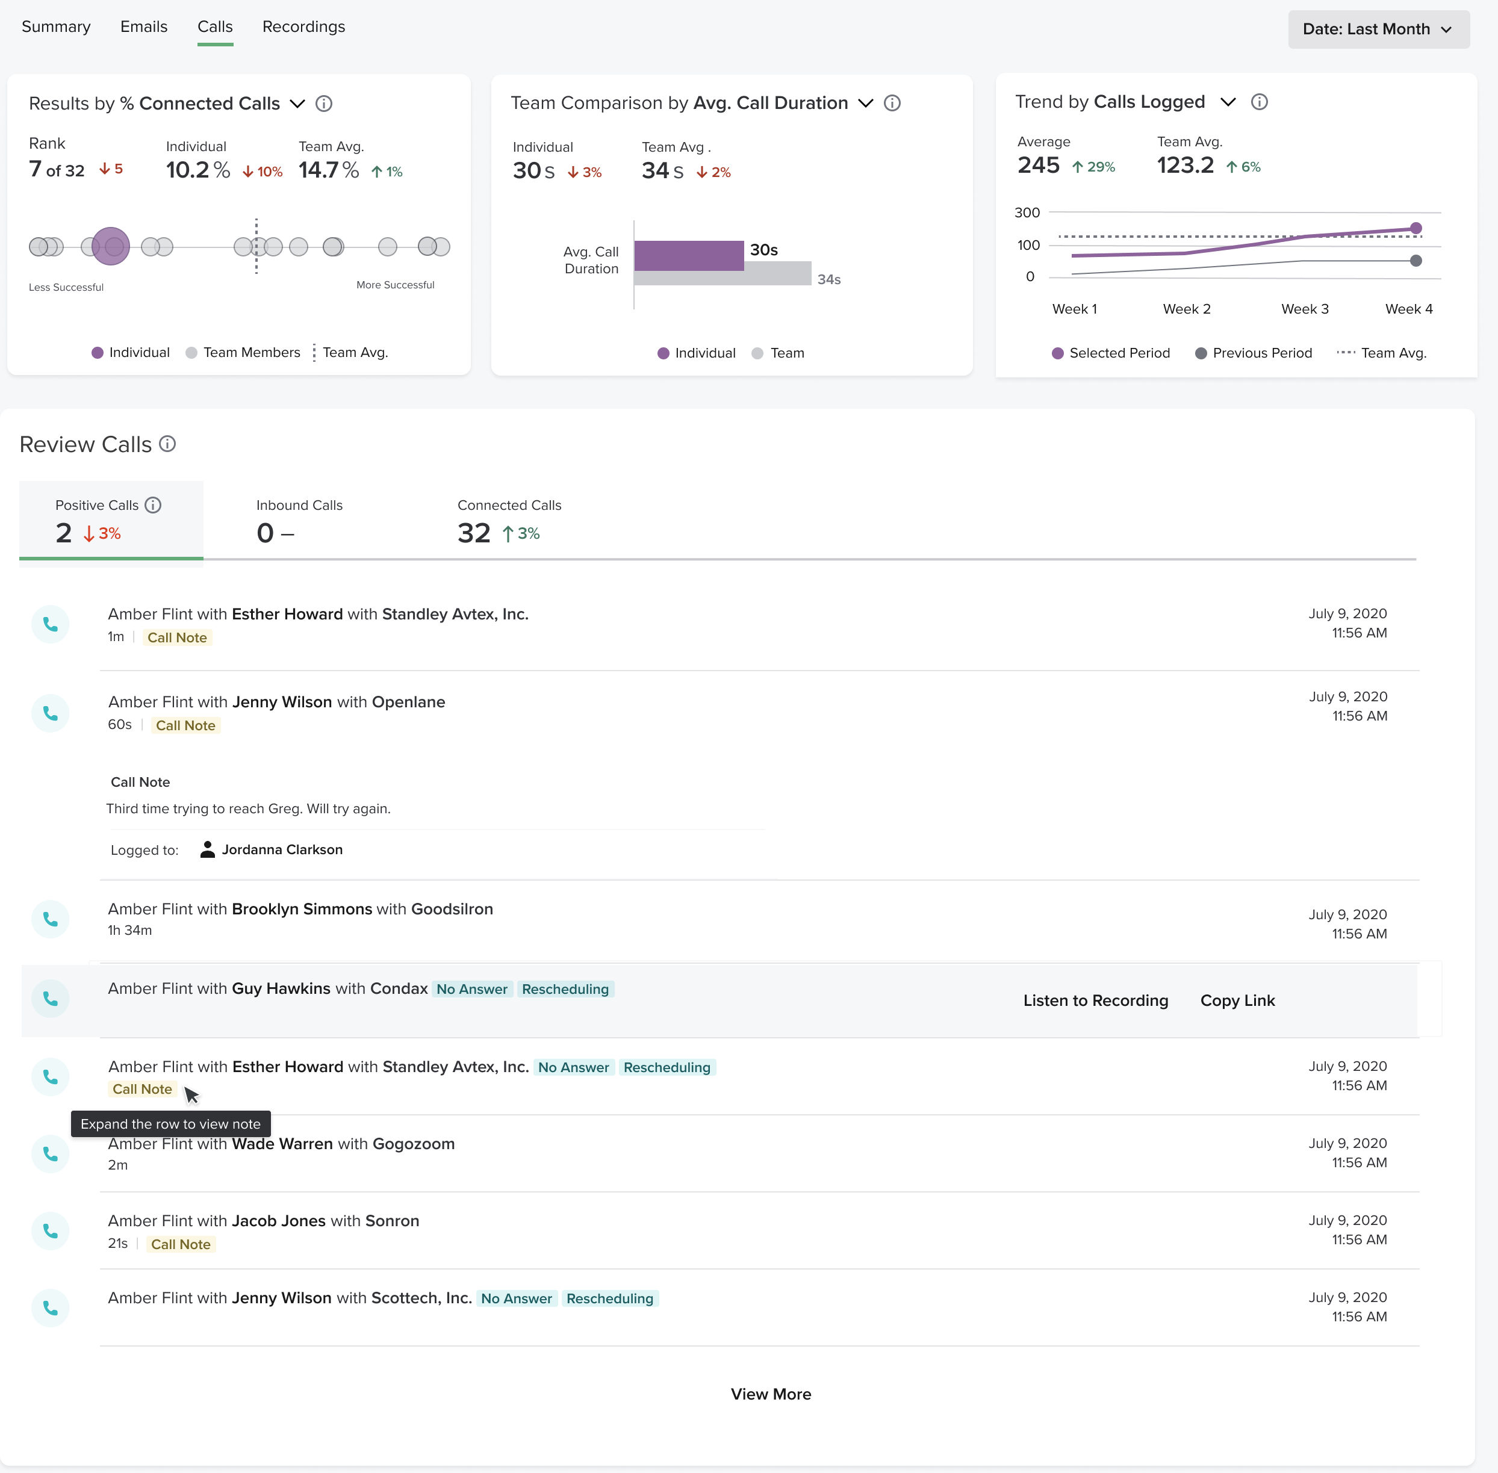Click phone icon on Wade Warren call row
1498x1473 pixels.
[x=51, y=1153]
